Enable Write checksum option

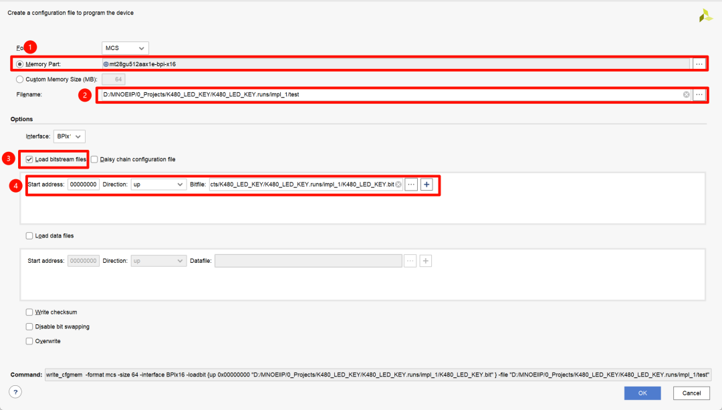click(29, 312)
